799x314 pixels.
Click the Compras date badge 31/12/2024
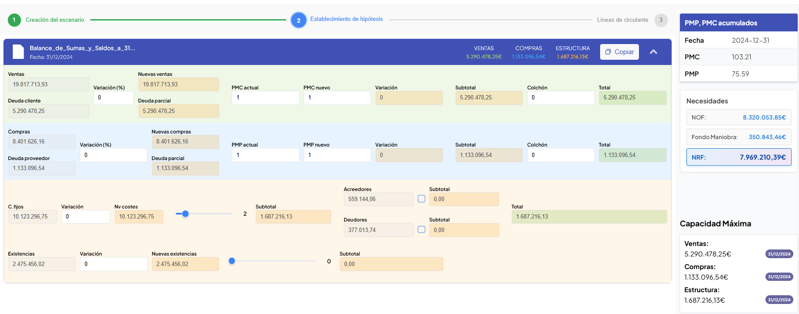tap(779, 277)
